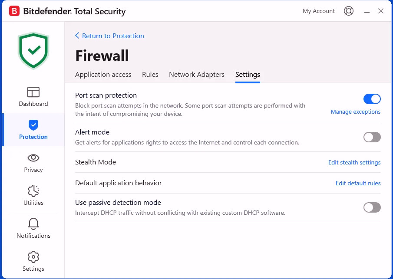Open Edit default rules link
The image size is (393, 279).
point(358,183)
